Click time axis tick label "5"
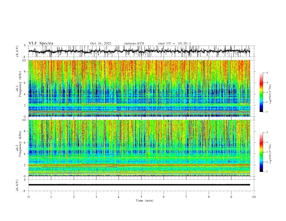The height and width of the screenshot is (221, 286). [141, 197]
